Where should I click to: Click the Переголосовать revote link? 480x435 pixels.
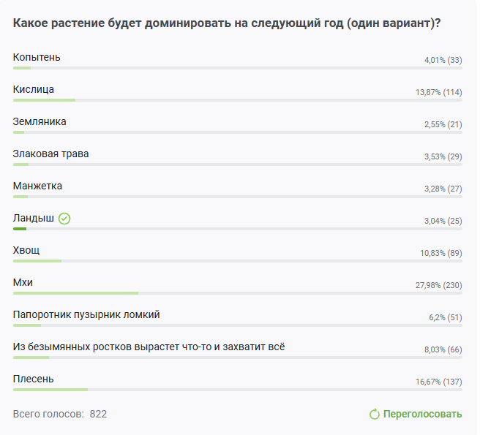(x=422, y=415)
